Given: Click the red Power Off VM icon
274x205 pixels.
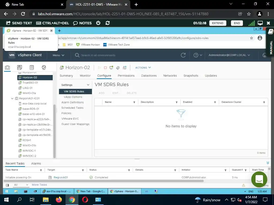Looking at the screenshot, I should [x=105, y=68].
